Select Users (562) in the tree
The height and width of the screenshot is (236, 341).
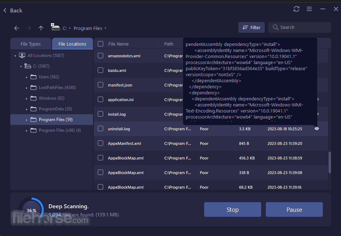coord(49,77)
